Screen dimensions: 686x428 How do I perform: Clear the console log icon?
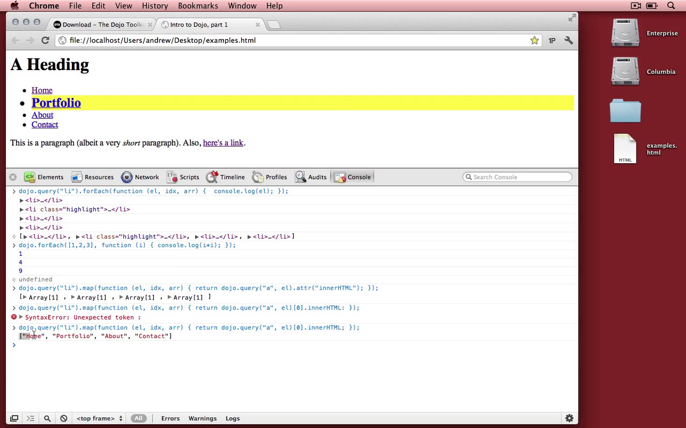click(64, 418)
